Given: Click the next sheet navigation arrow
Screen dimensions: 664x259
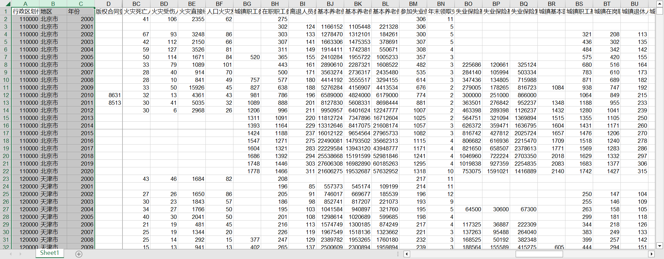Looking at the screenshot, I should [20, 254].
